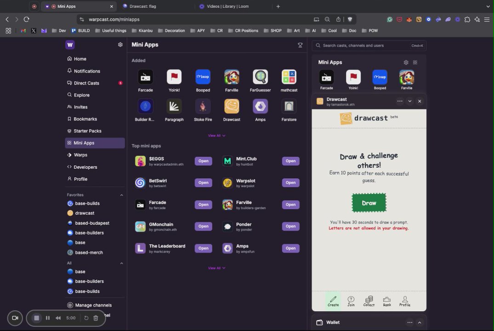
Task: Click grid icon in Mini Apps side panel
Action: [x=415, y=63]
